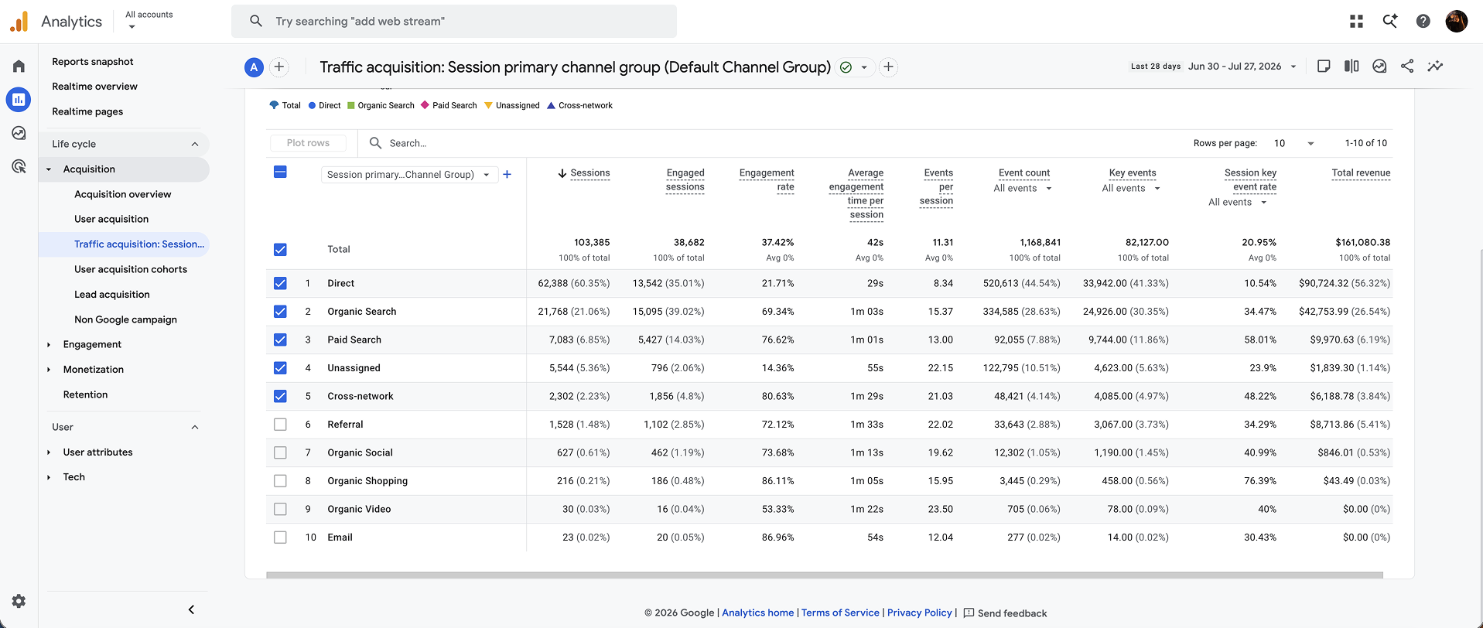The height and width of the screenshot is (628, 1483).
Task: Open User acquisition cohorts report
Action: [x=131, y=269]
